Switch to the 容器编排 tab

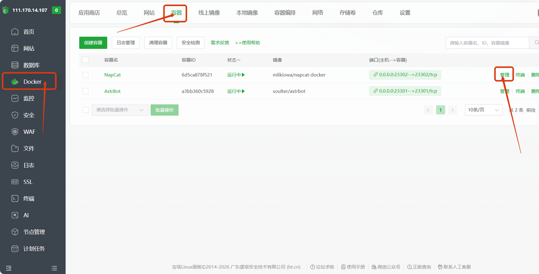[285, 13]
